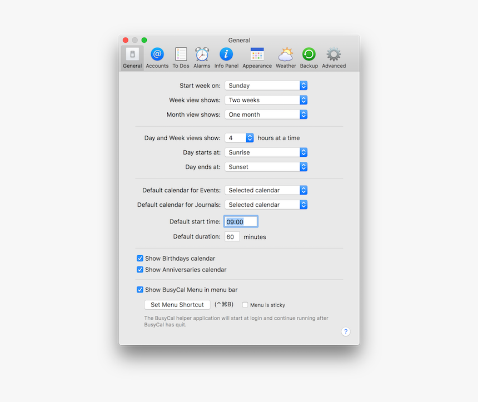The image size is (478, 402).
Task: Edit the Default duration minutes field
Action: click(x=232, y=236)
